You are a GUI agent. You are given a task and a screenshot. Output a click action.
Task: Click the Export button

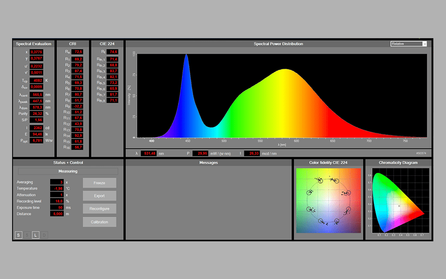(99, 196)
